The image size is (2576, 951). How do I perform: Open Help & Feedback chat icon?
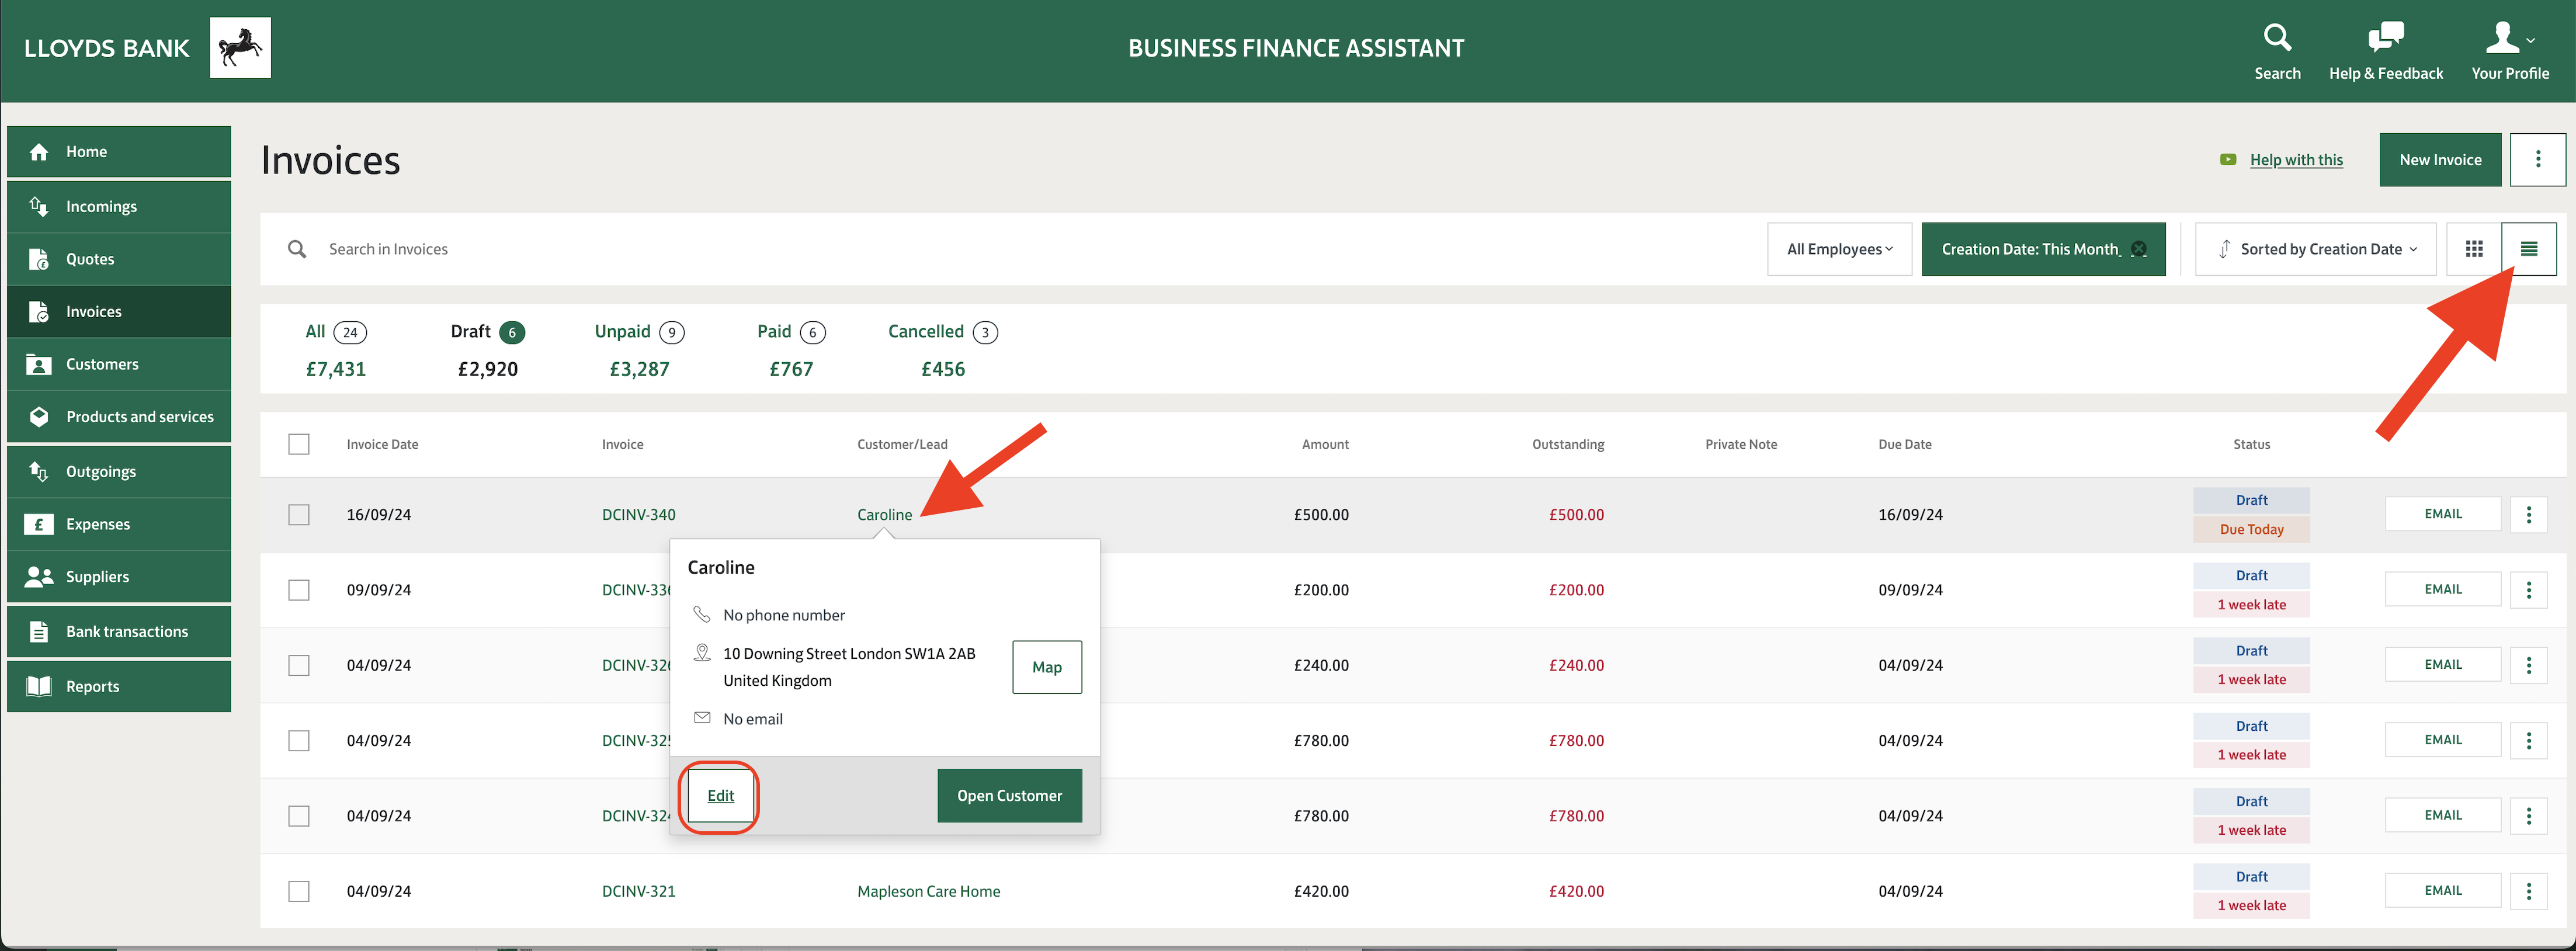coord(2385,38)
